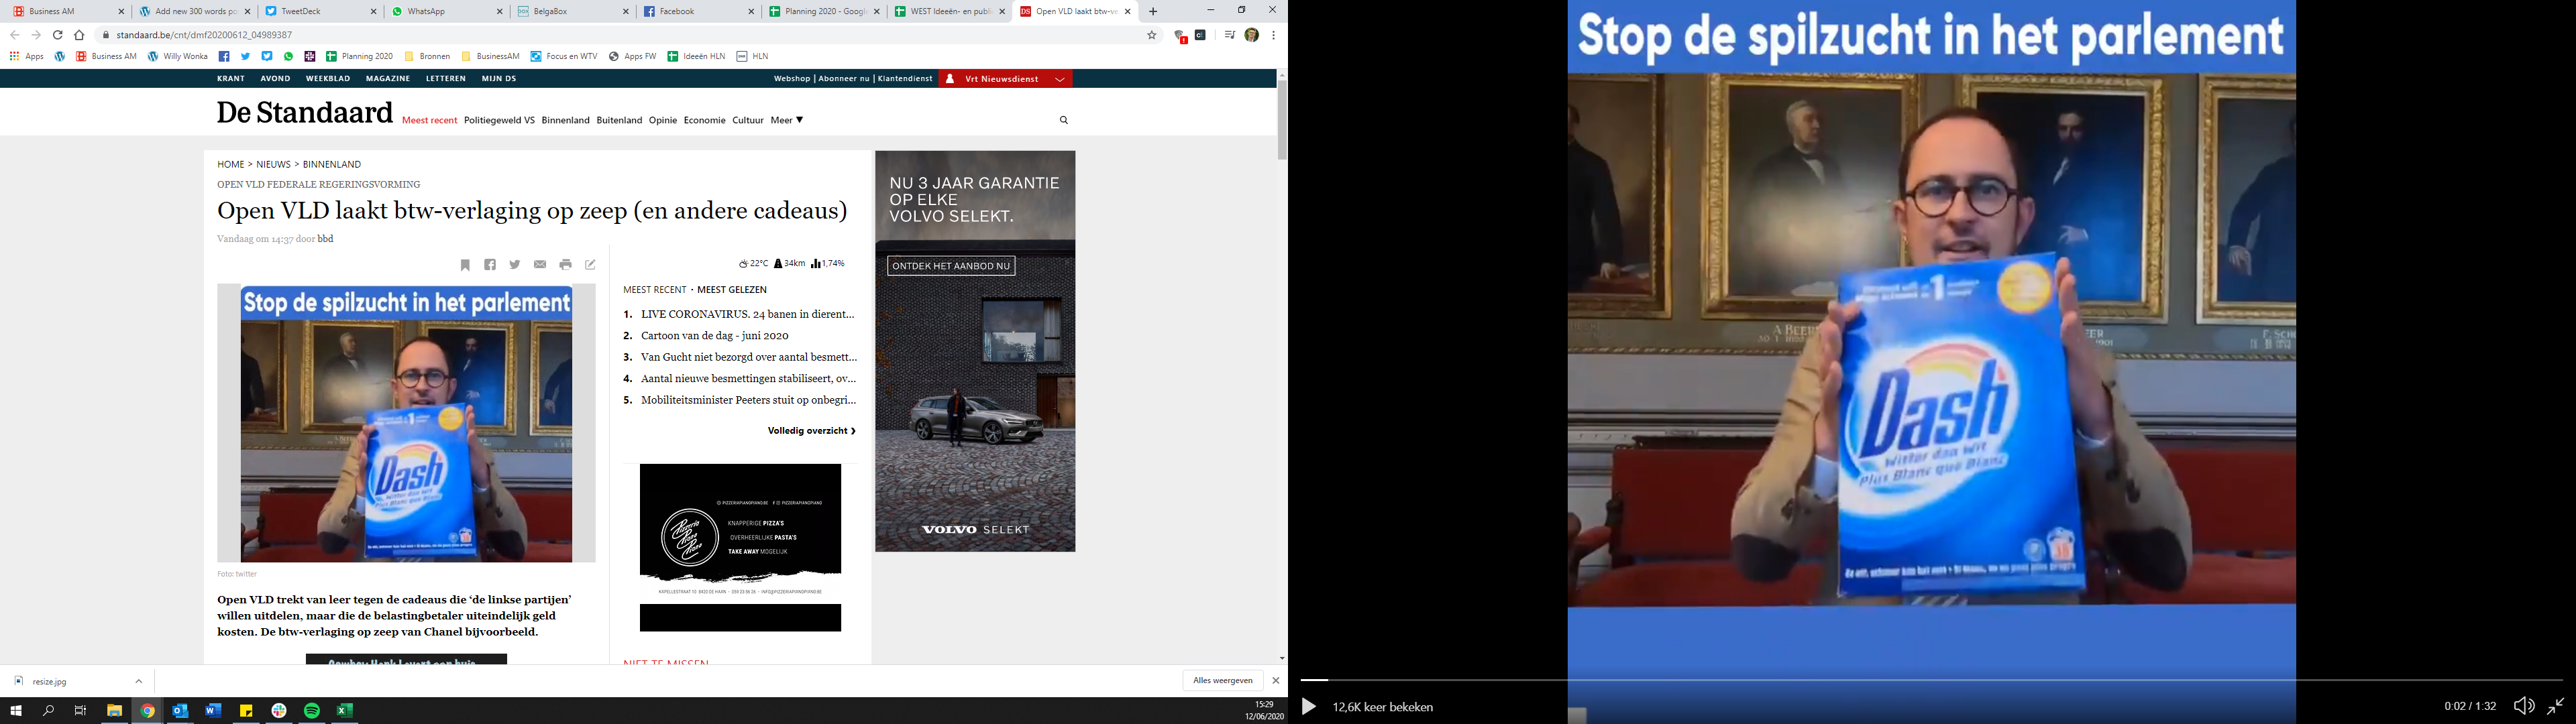Open the Vrt Nieuwsdienst account dropdown
Viewport: 2576px width, 724px height.
click(x=1060, y=79)
